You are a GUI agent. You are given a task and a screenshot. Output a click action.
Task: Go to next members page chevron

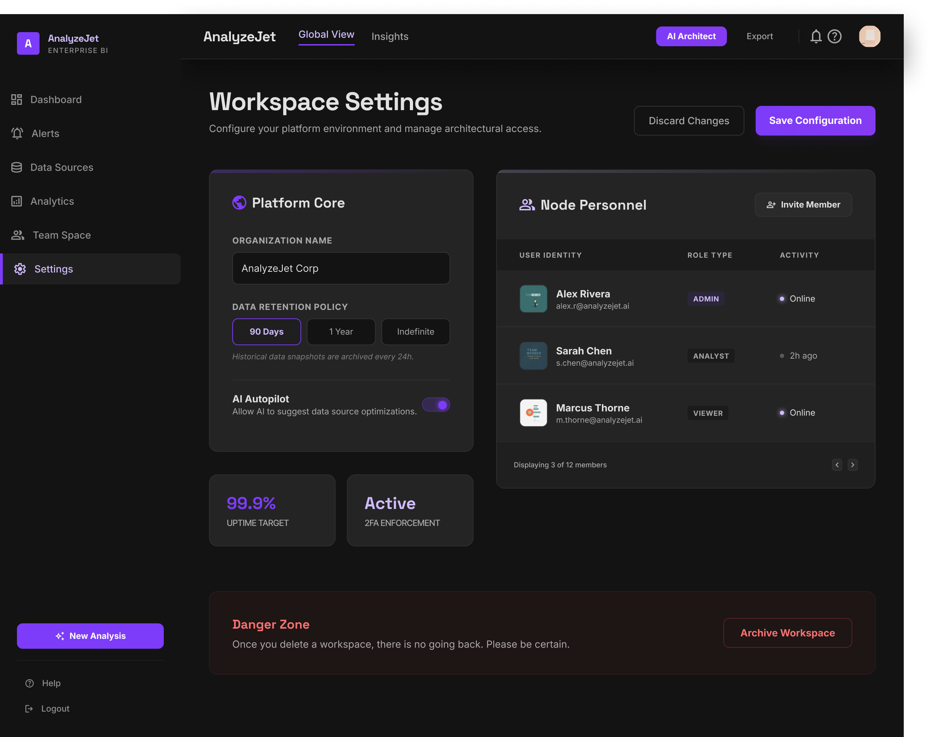[x=852, y=465]
